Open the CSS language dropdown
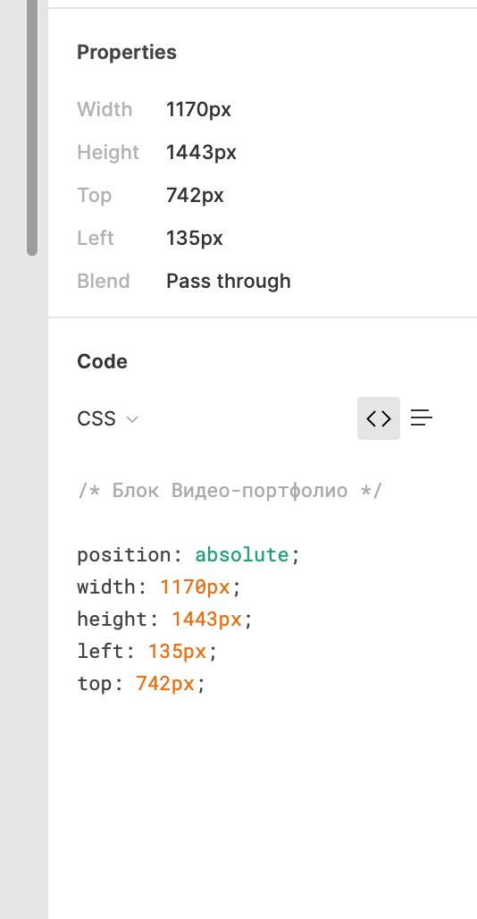This screenshot has height=919, width=477. [108, 419]
